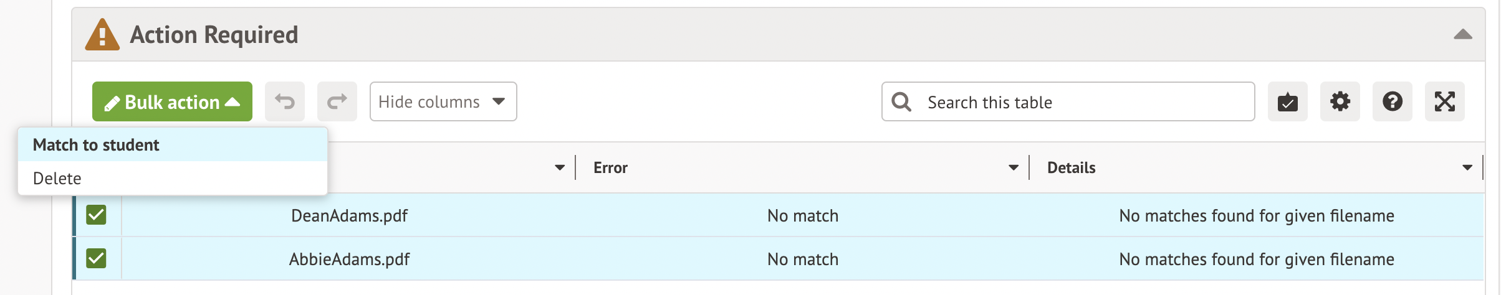Open the filename column dropdown arrow
Image resolution: width=1501 pixels, height=295 pixels.
559,167
